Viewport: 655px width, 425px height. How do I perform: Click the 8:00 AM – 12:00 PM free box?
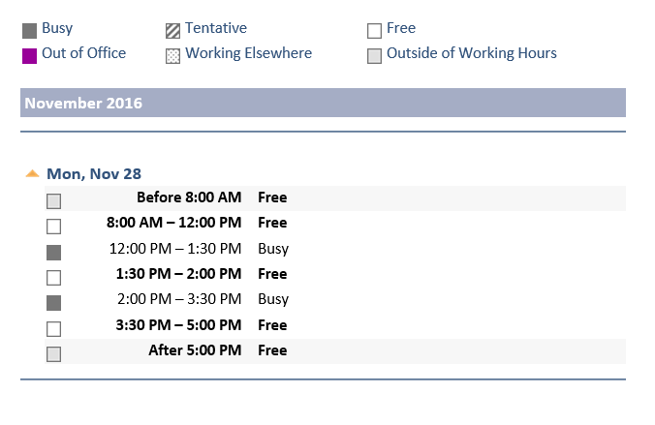click(x=53, y=226)
